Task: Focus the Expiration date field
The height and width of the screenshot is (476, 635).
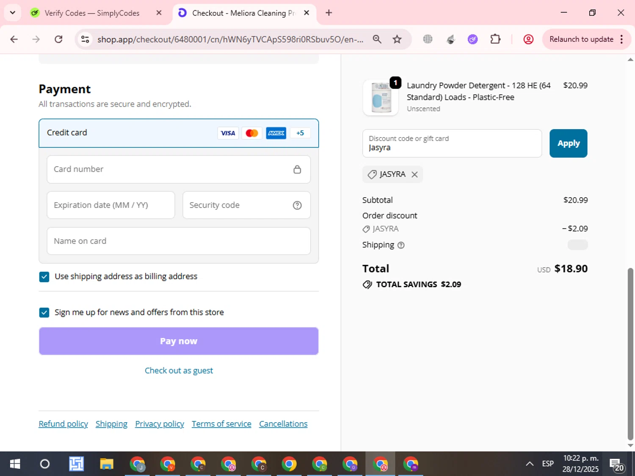Action: (111, 205)
